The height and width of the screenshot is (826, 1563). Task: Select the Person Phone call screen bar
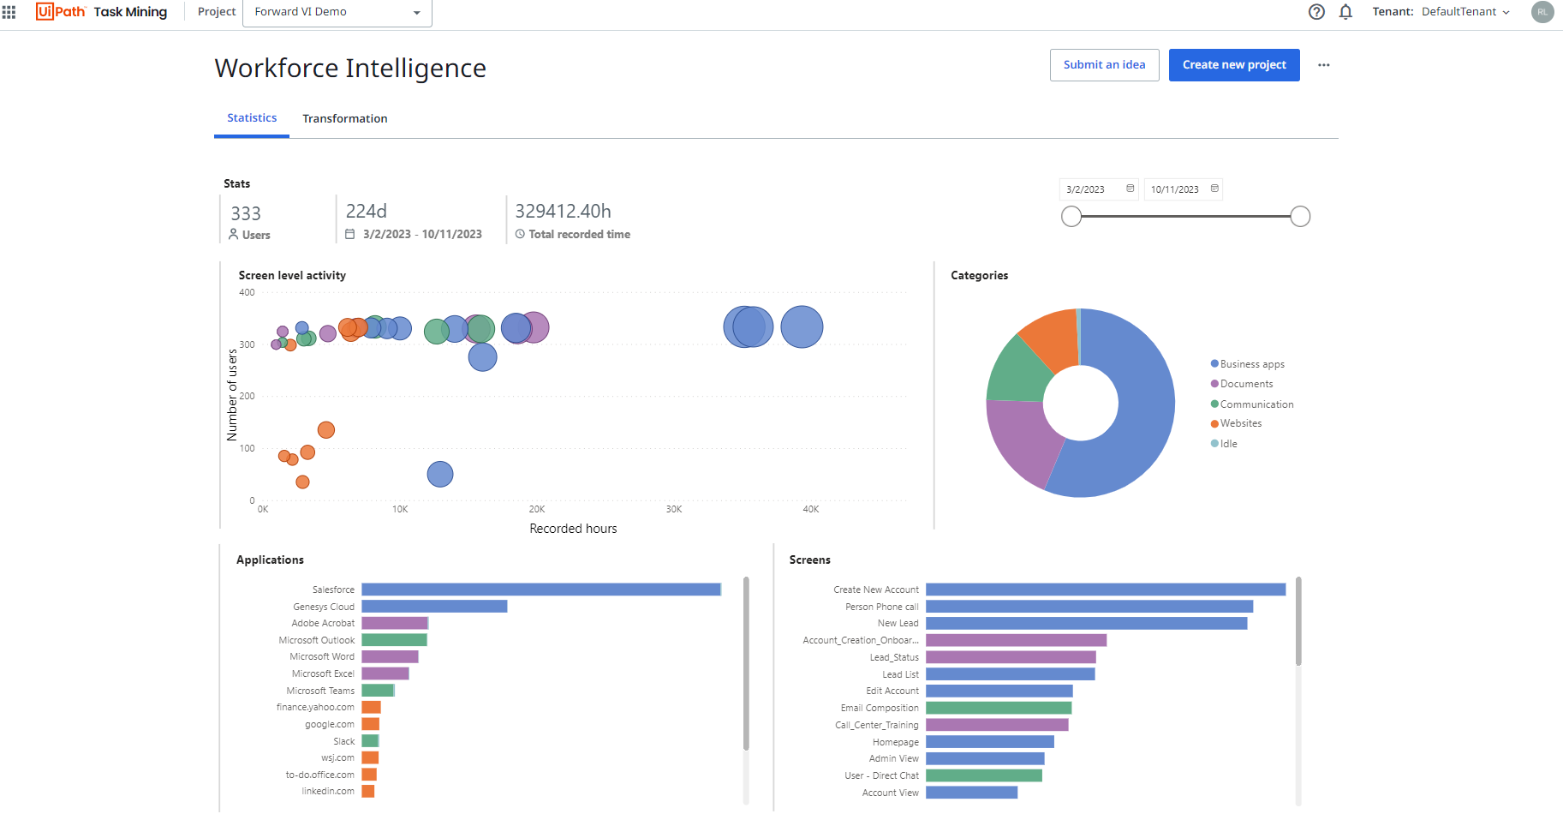click(x=1089, y=607)
